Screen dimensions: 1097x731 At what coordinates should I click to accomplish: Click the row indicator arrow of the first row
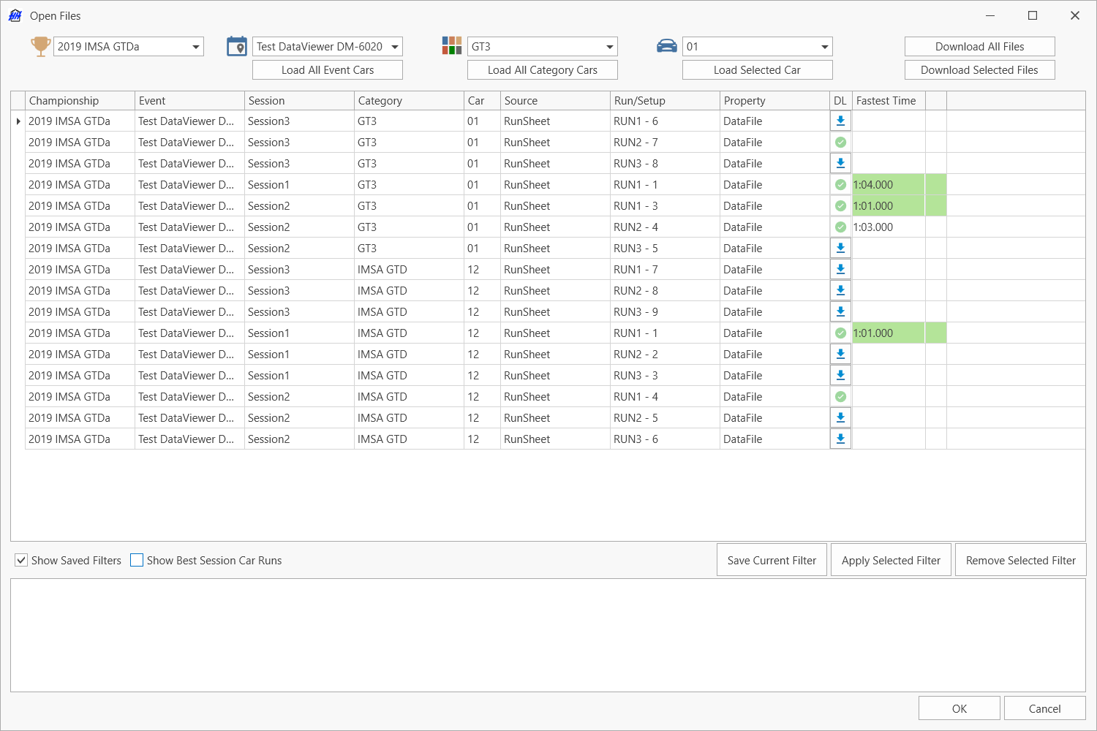tap(18, 121)
